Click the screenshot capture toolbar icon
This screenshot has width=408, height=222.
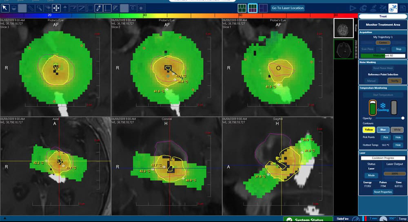click(133, 8)
